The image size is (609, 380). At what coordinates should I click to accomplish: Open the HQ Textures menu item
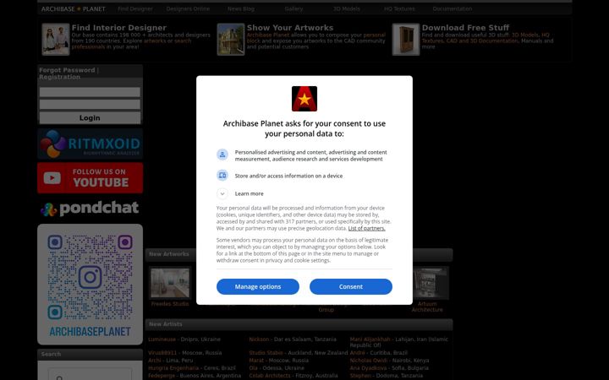click(399, 9)
